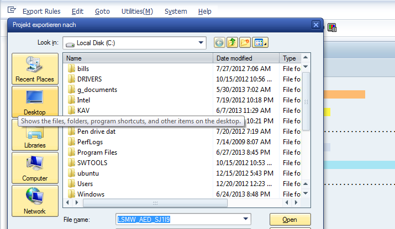Screen dimensions: 395x229
Task: Select the KAV folder
Action: pos(83,111)
